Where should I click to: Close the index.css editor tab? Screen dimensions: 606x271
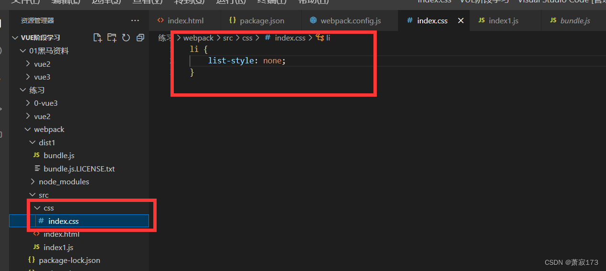click(461, 20)
